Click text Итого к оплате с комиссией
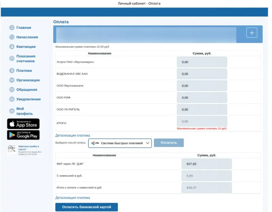The width and height of the screenshot is (272, 212). click(x=79, y=188)
